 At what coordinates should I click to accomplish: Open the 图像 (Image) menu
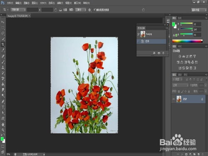click(x=27, y=3)
